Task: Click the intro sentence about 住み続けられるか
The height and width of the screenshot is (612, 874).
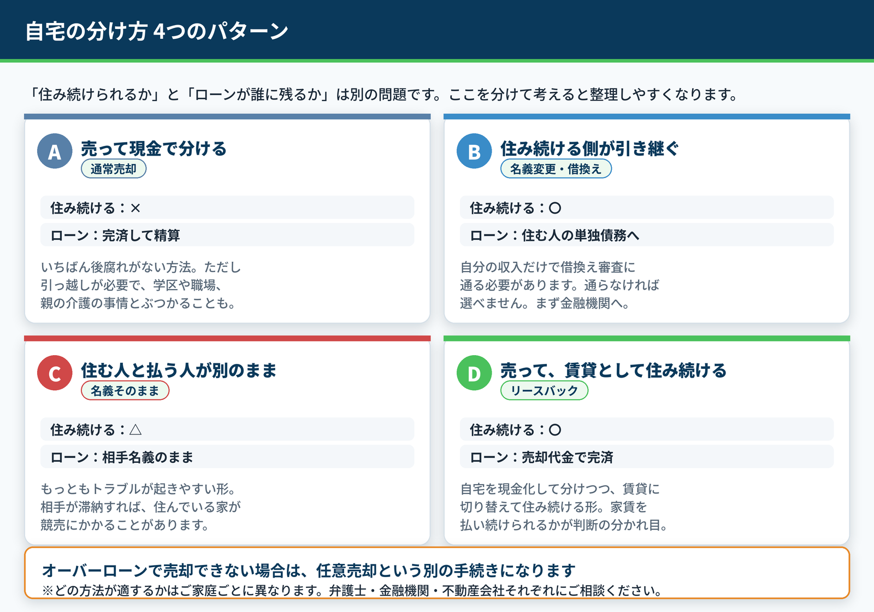Action: [383, 95]
